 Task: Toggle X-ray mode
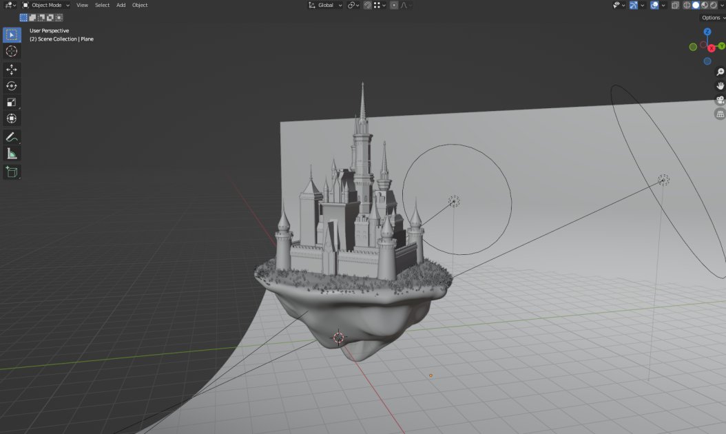675,5
